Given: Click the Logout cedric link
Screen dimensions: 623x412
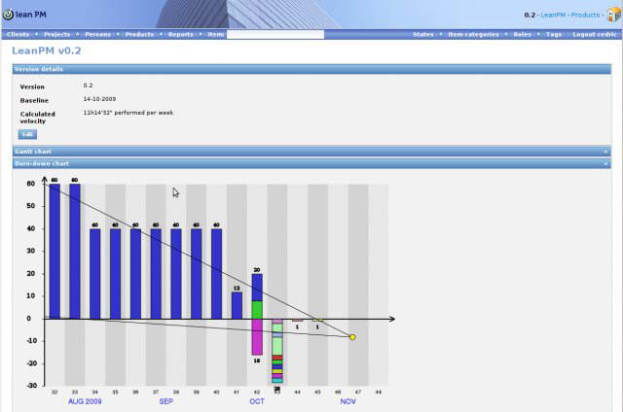Looking at the screenshot, I should [595, 35].
